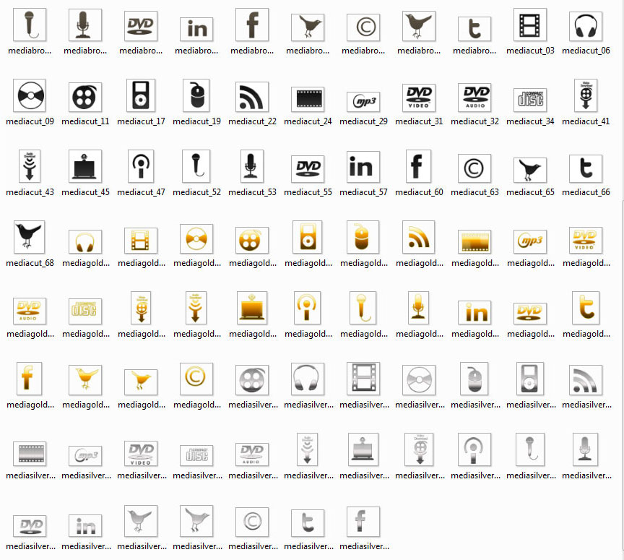Viewport: 624px width, 560px height.
Task: Click the file name 'mediacut_43'
Action: coord(30,192)
